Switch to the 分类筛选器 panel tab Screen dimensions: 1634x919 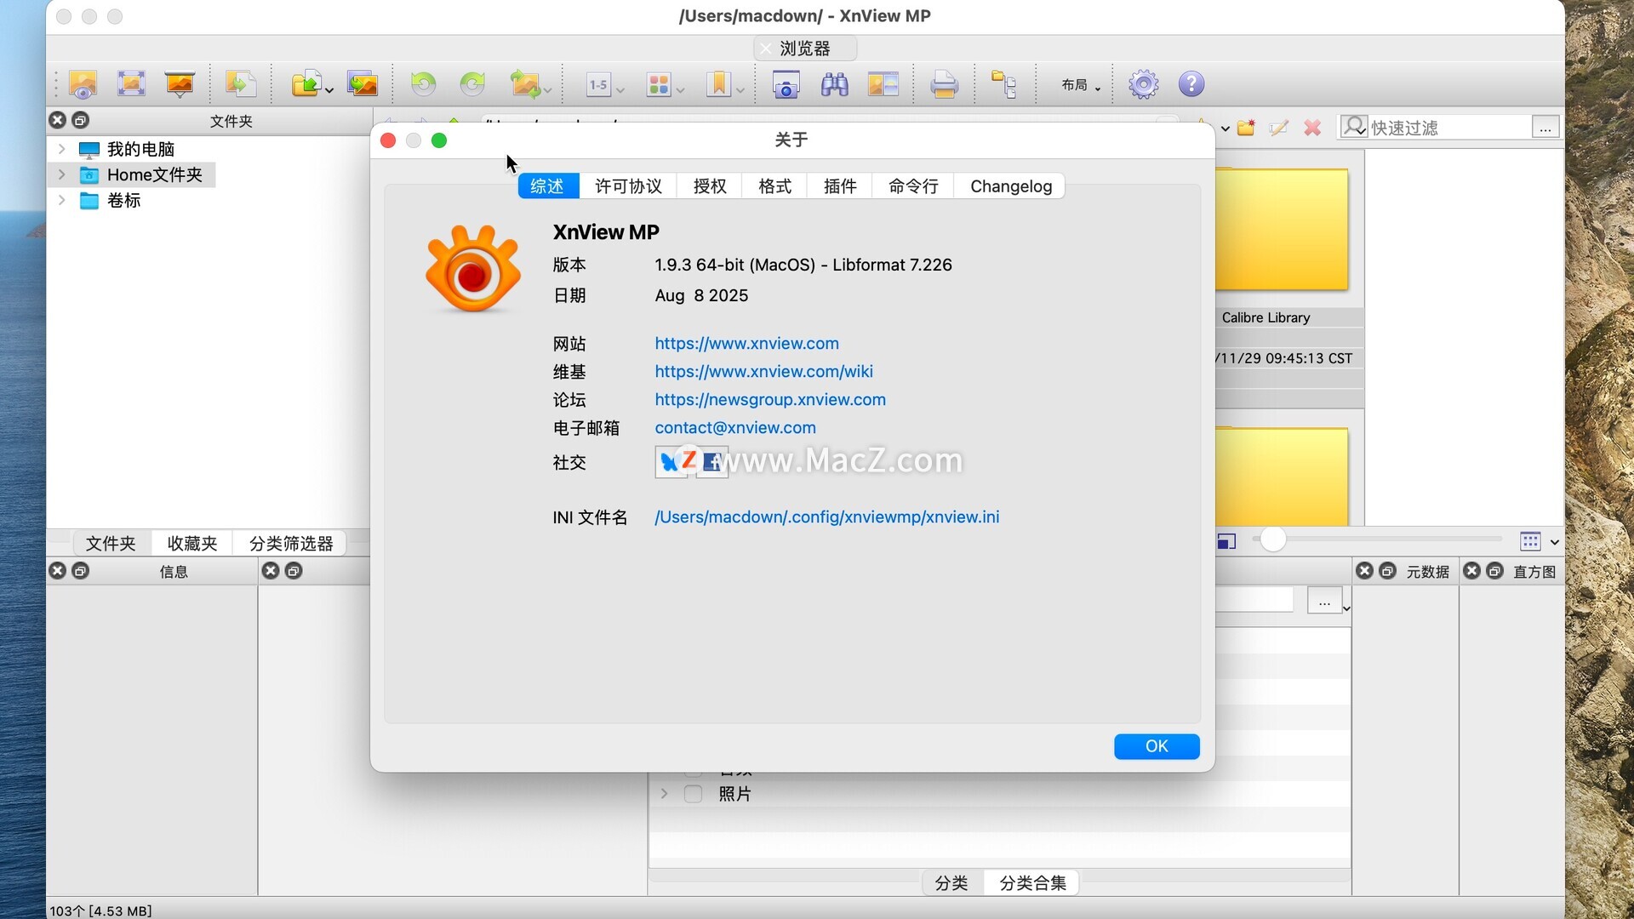291,543
